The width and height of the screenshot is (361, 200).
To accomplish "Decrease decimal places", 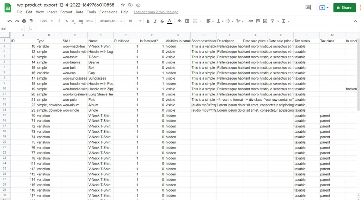I will [73, 21].
